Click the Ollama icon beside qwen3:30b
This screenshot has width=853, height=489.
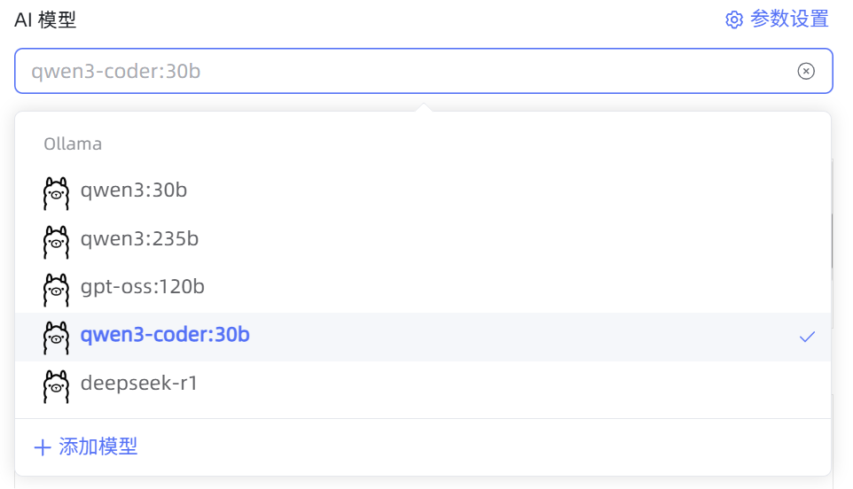pyautogui.click(x=56, y=192)
